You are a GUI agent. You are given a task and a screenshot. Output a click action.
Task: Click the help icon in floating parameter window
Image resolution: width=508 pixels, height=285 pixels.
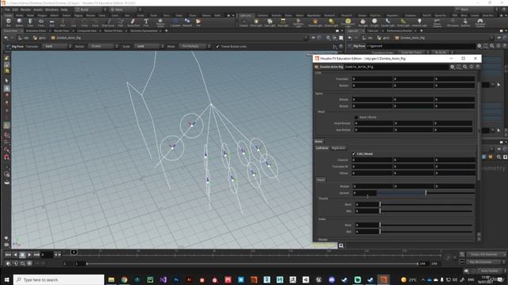point(478,66)
